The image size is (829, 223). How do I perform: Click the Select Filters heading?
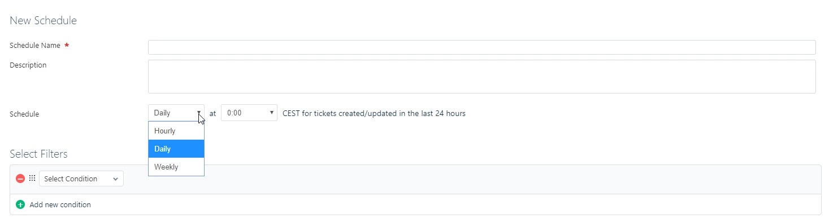click(x=38, y=154)
